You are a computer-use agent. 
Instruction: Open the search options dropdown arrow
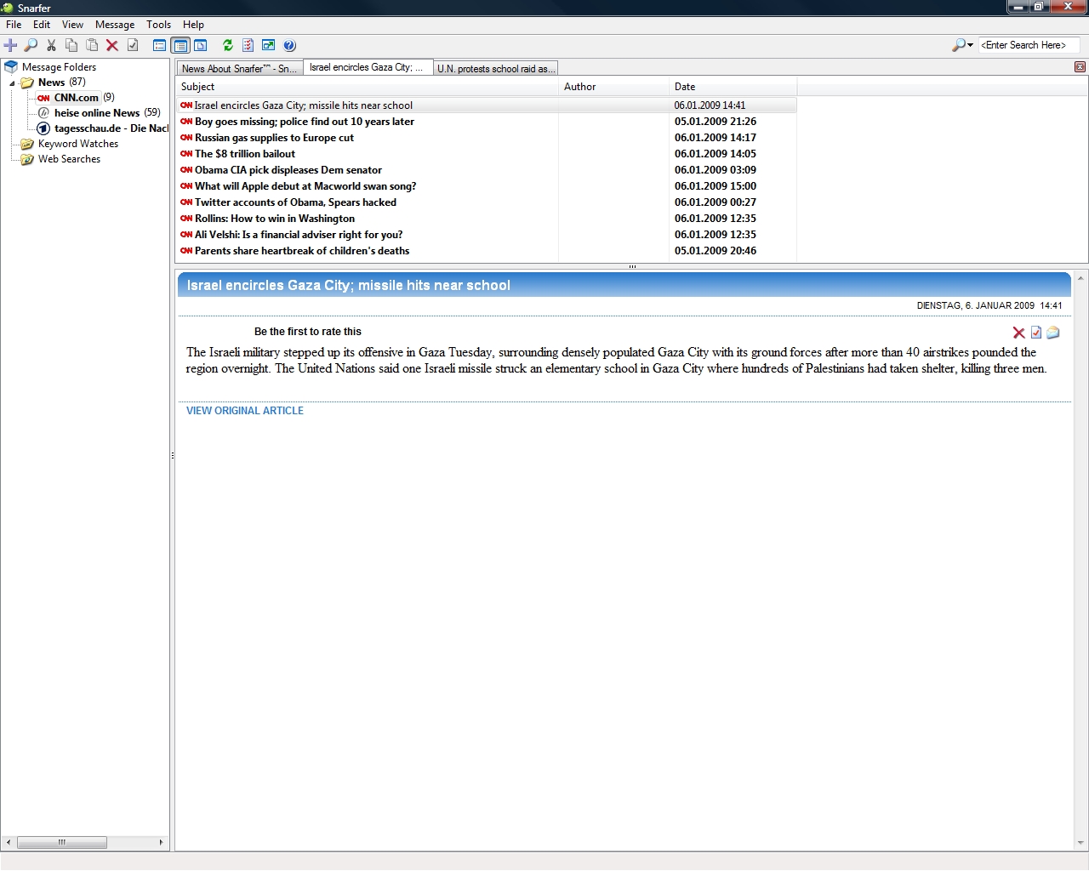coord(970,45)
